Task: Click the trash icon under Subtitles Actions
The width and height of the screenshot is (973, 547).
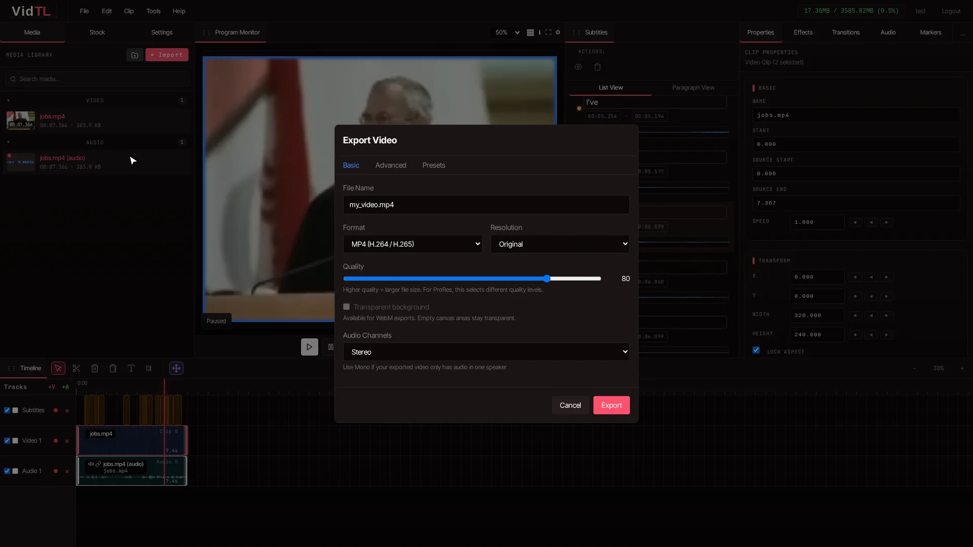Action: click(597, 67)
